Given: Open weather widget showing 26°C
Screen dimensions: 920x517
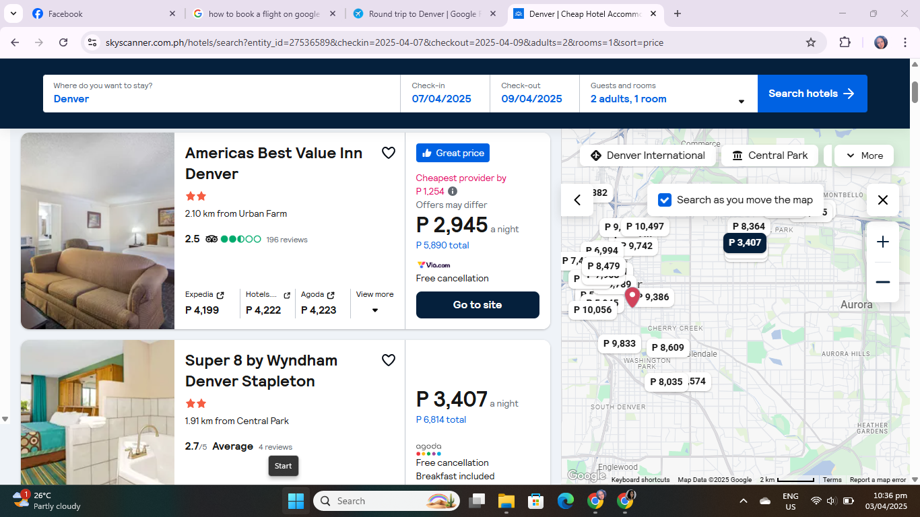Looking at the screenshot, I should click(47, 501).
